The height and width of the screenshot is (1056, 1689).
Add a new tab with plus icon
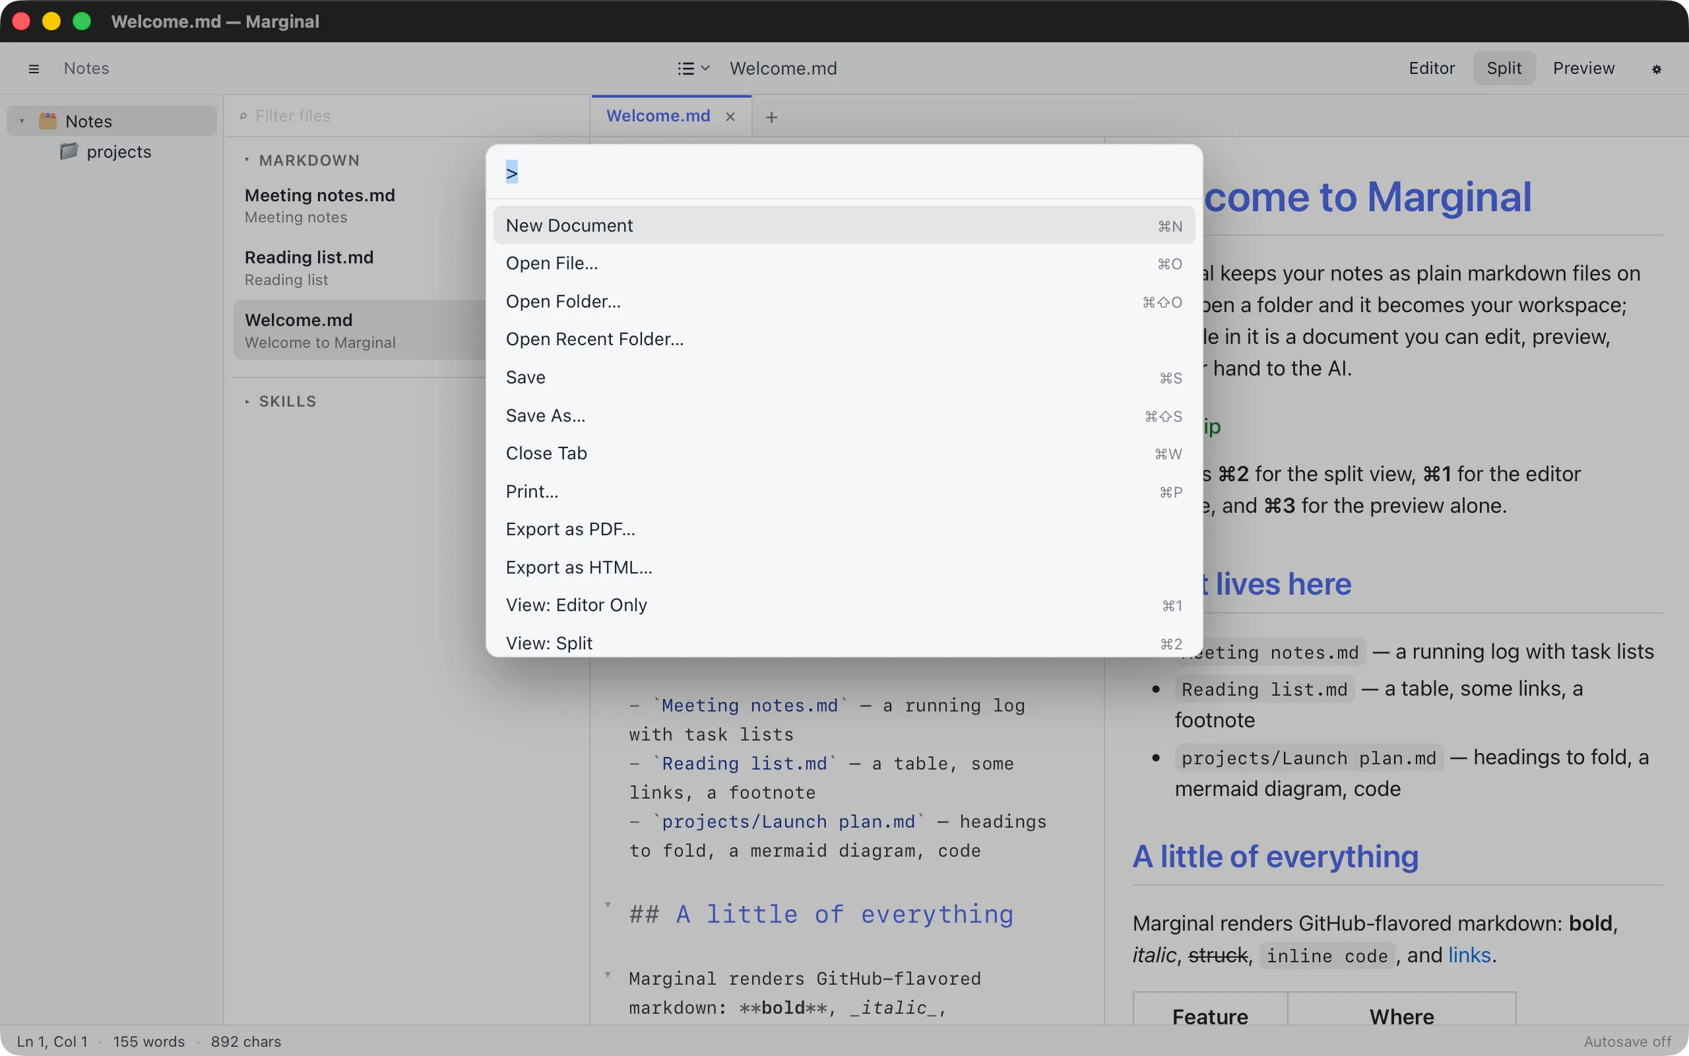point(771,117)
